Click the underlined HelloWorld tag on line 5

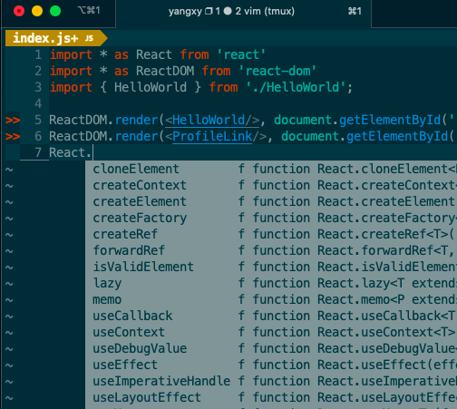pos(209,120)
